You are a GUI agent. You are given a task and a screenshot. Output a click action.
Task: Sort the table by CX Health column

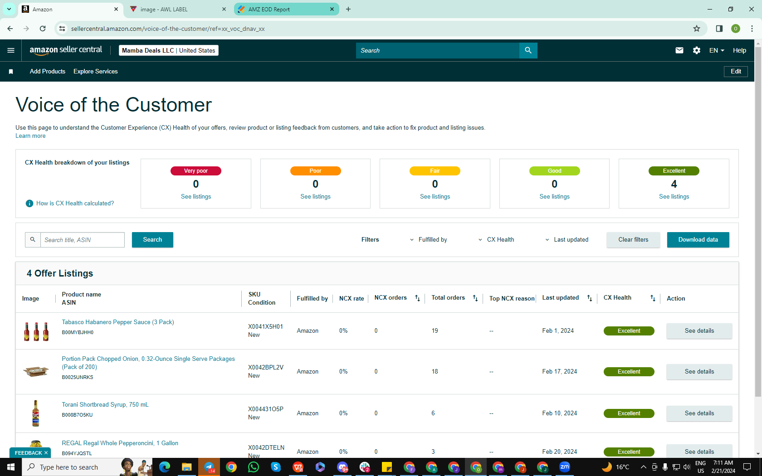pos(653,298)
